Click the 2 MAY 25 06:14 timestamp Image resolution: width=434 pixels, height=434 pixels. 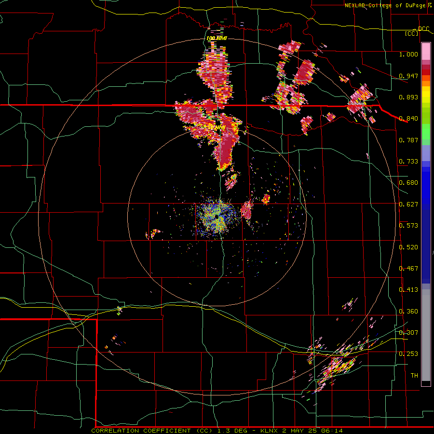(x=312, y=431)
